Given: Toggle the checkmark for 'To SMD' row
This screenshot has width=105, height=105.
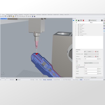Looking at the screenshot, I should (78, 25).
